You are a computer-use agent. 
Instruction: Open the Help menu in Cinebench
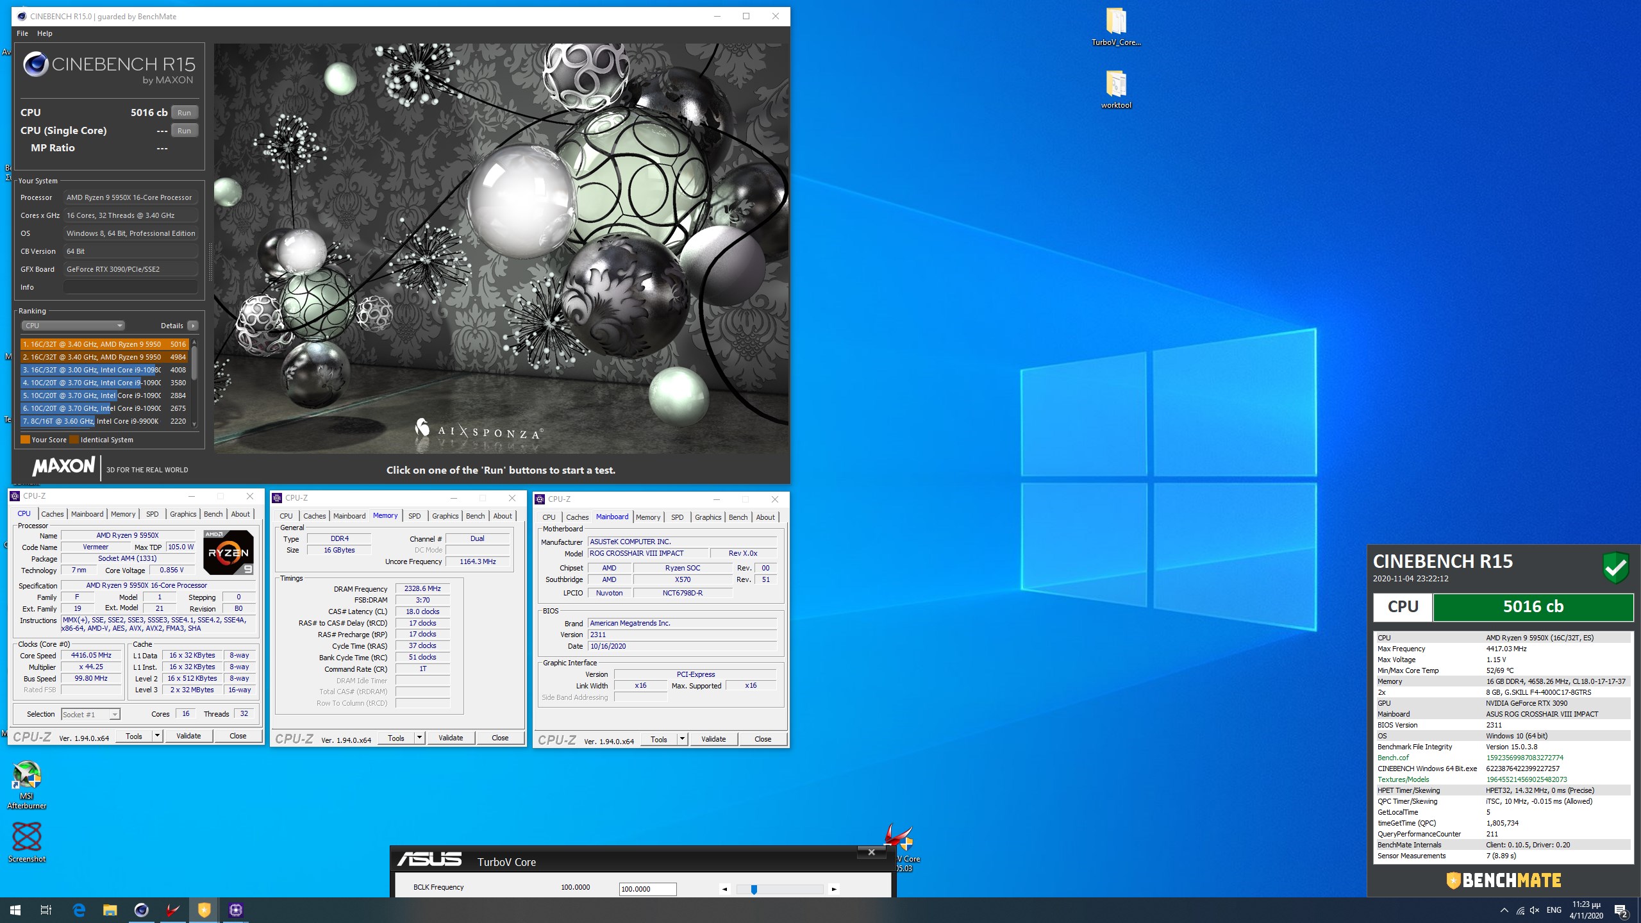click(x=45, y=33)
